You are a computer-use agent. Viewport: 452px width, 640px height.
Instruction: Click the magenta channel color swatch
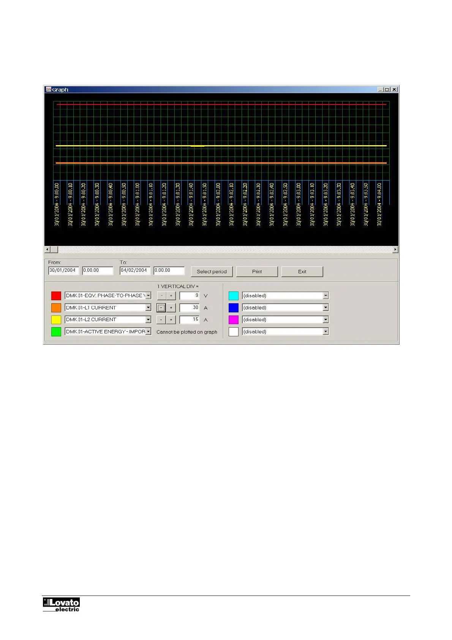234,320
